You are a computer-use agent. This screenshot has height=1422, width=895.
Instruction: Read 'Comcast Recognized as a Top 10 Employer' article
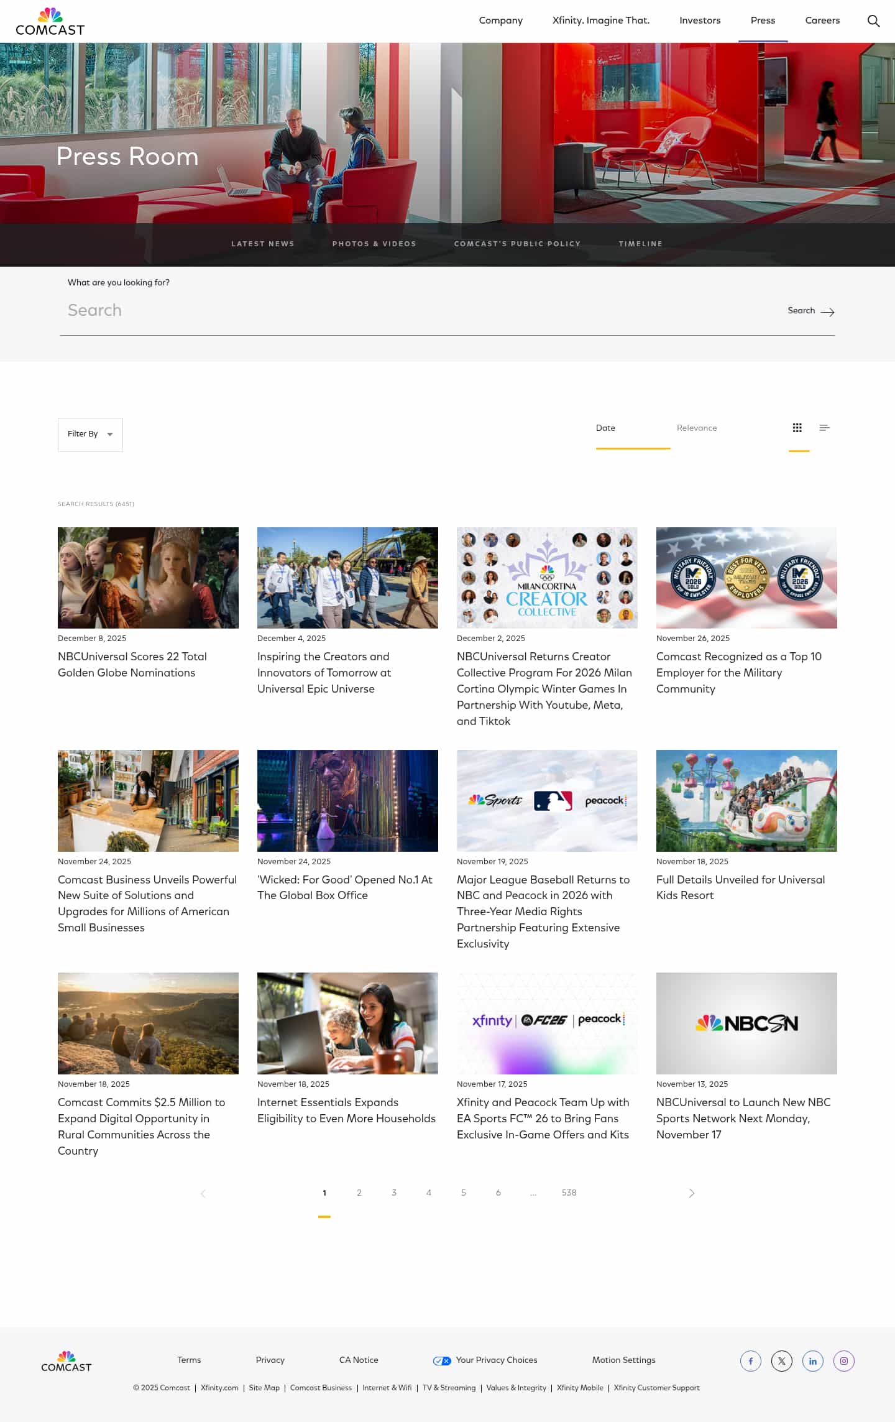[x=739, y=673]
